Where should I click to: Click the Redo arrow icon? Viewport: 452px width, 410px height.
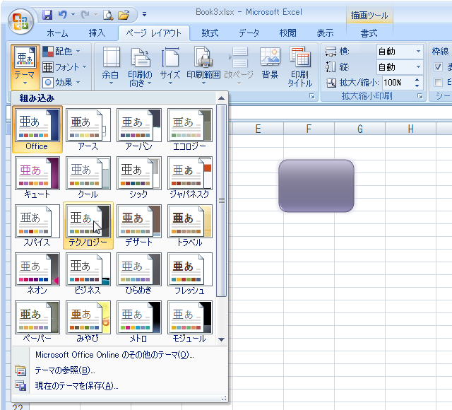85,15
